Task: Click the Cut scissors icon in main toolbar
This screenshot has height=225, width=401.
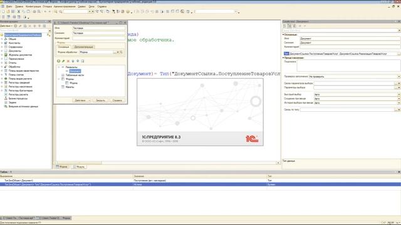Action: [x=18, y=11]
